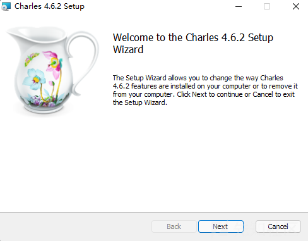Click the blue flower on the pitcher
This screenshot has width=308, height=241.
point(35,79)
